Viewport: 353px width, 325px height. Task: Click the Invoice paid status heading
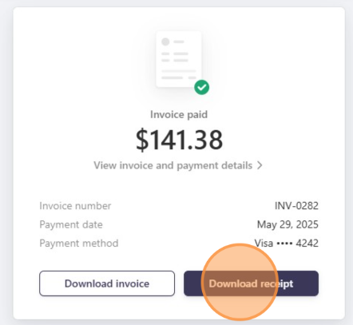(179, 115)
